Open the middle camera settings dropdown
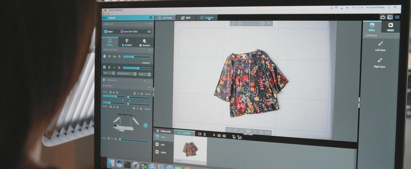Screen dimensions: 411x169 (127, 74)
